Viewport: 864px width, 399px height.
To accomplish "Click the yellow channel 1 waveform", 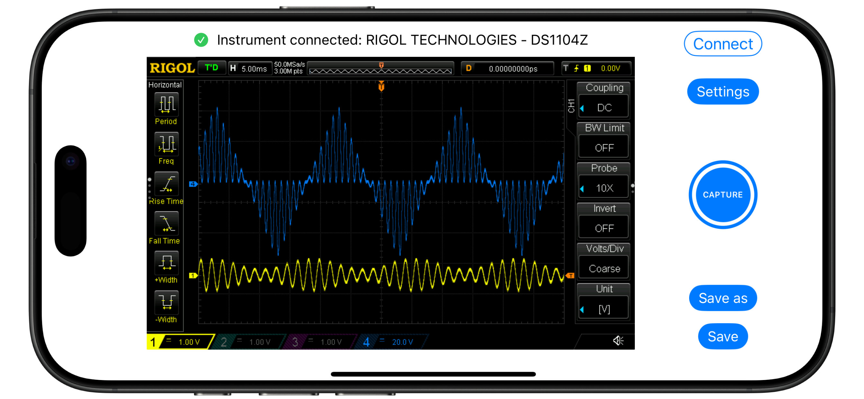I will [x=381, y=276].
